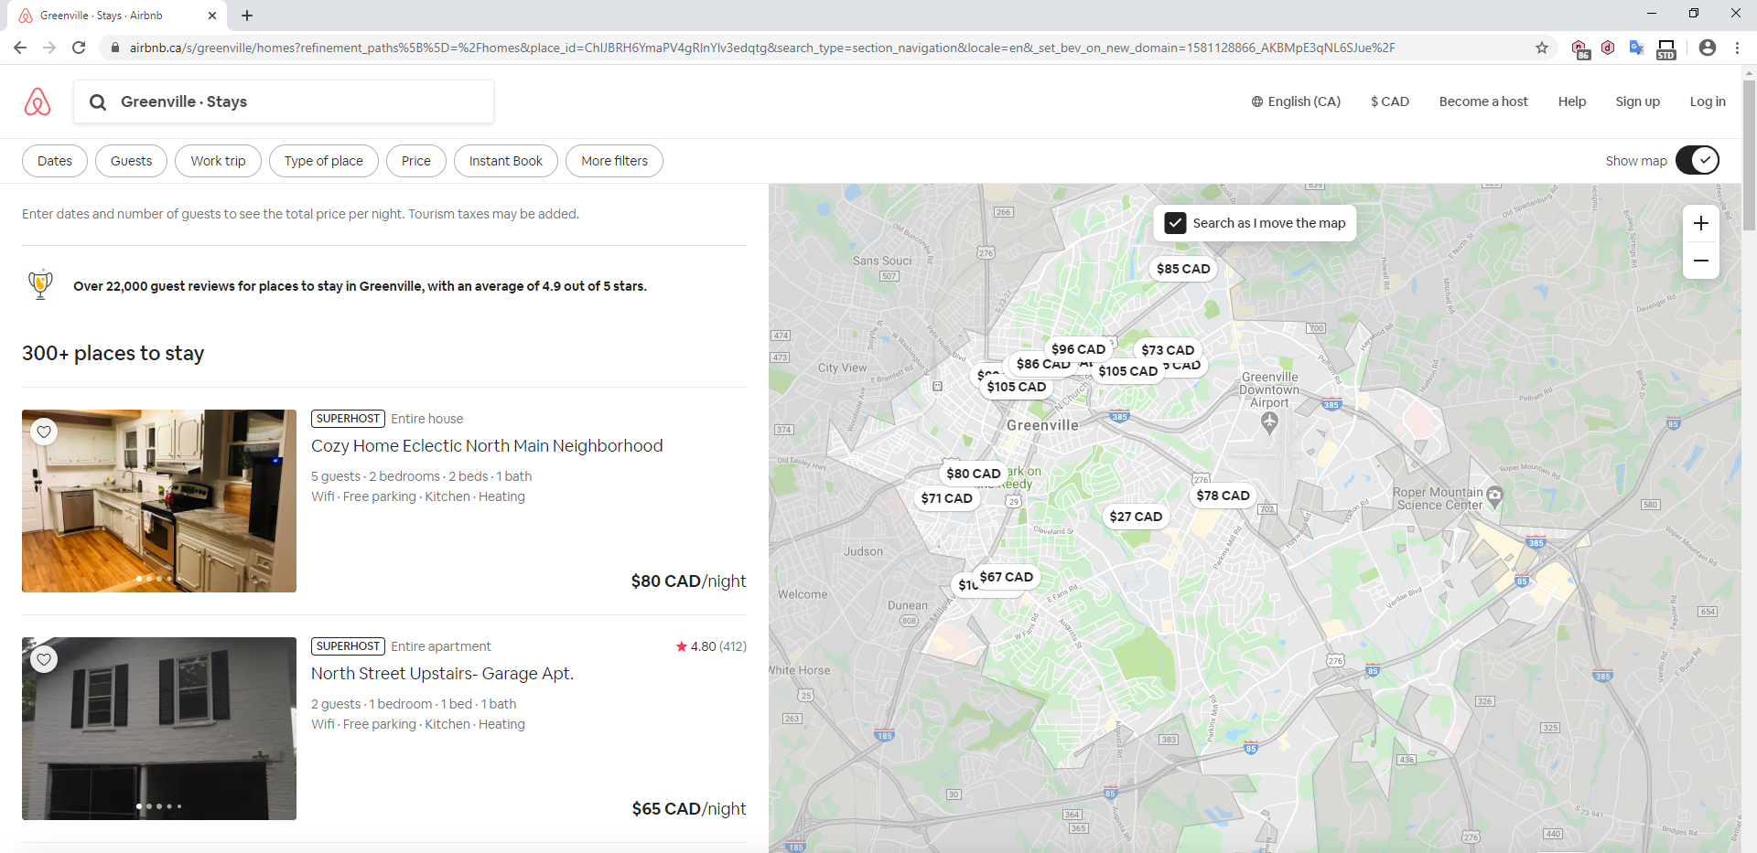Image resolution: width=1757 pixels, height=853 pixels.
Task: Open the search magnifier icon
Action: coord(98,101)
